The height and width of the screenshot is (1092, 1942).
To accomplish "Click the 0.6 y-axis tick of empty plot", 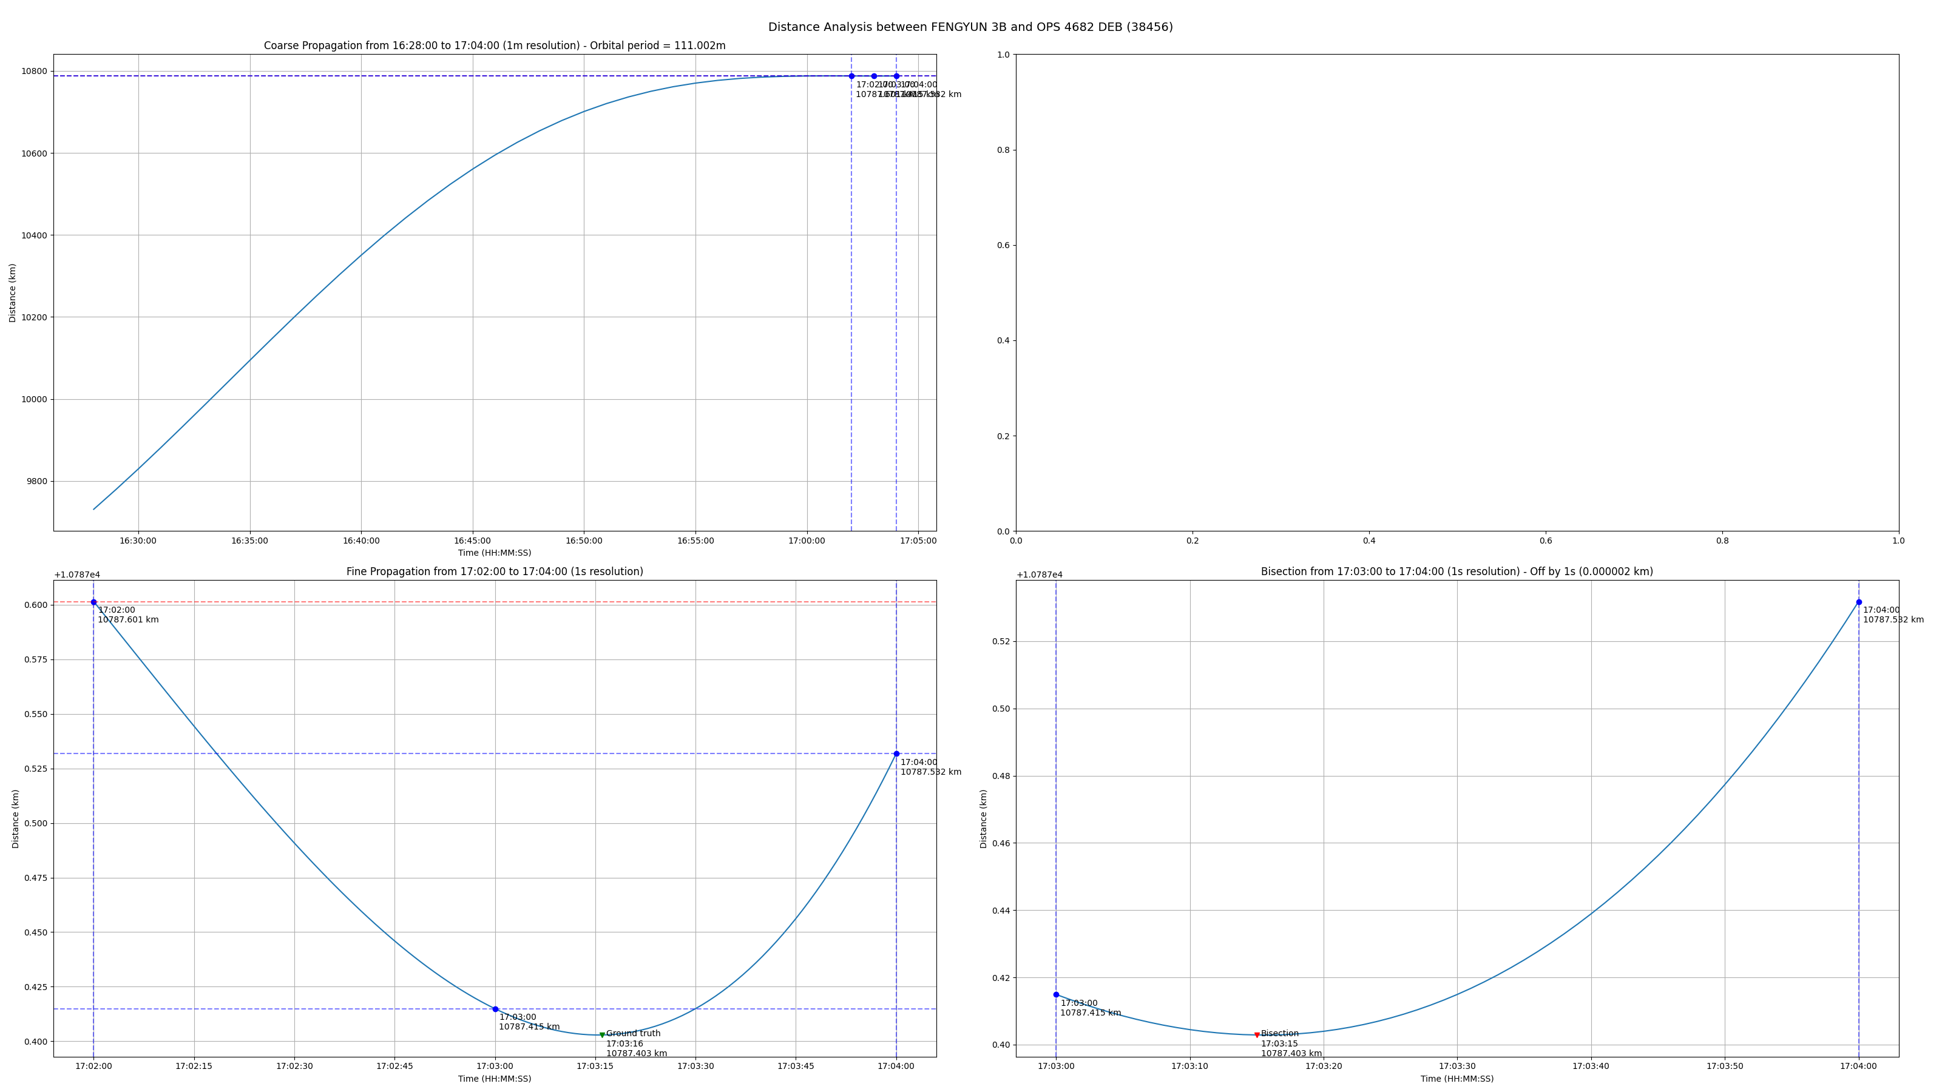I will point(1003,246).
